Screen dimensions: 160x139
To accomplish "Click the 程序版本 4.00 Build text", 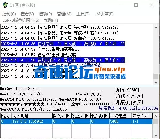I will coord(128,108).
